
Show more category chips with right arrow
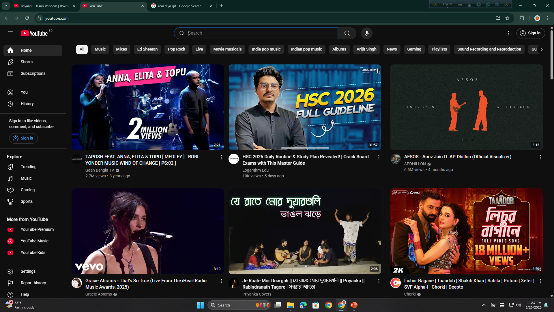pyautogui.click(x=541, y=49)
